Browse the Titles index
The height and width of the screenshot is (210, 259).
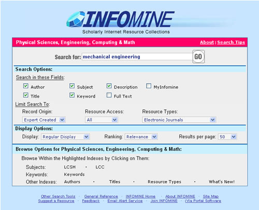click(114, 182)
